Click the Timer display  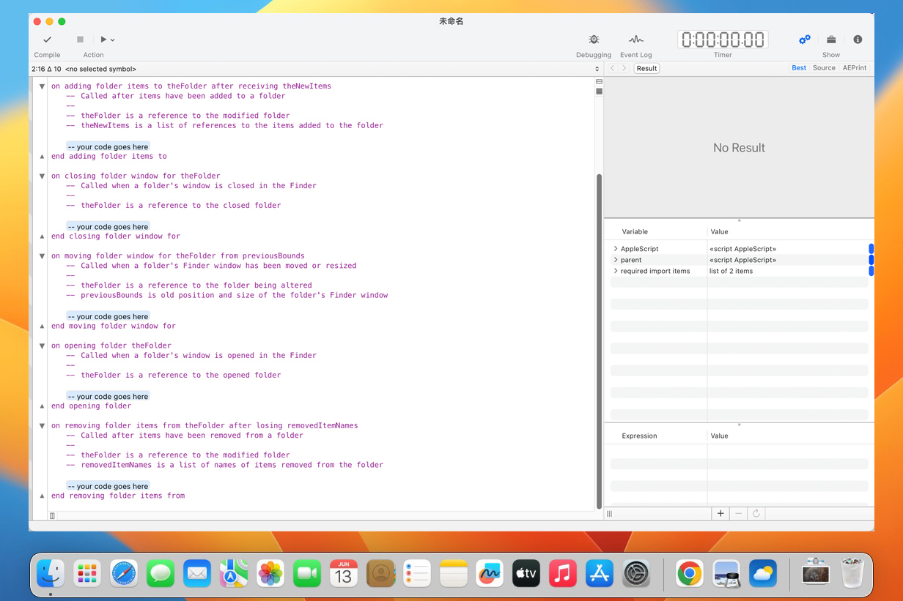pyautogui.click(x=722, y=40)
